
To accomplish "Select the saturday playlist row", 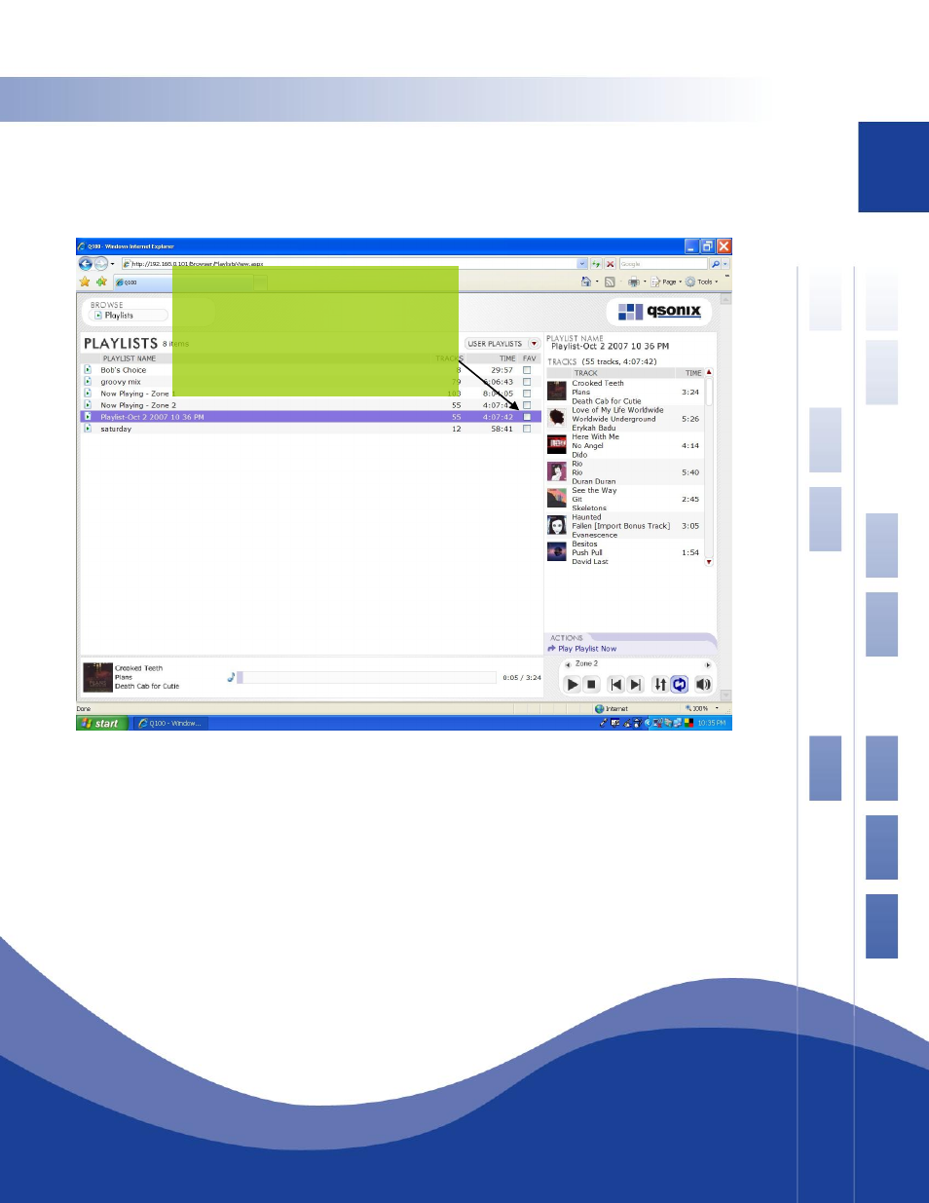I will point(310,429).
